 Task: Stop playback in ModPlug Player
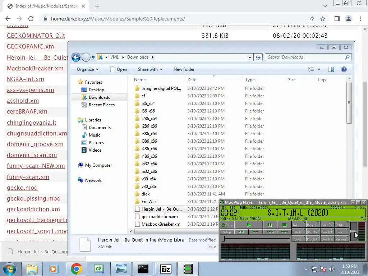point(284,225)
